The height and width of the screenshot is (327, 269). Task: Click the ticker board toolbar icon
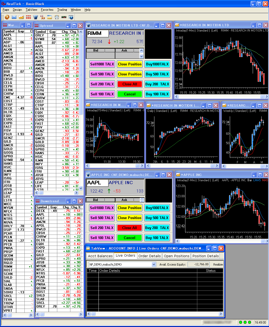pyautogui.click(x=64, y=17)
